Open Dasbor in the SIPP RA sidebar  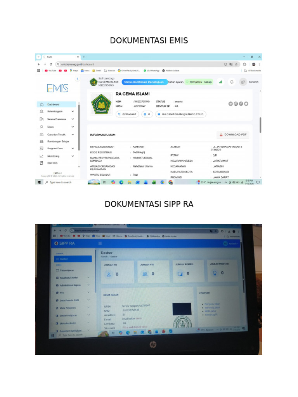pyautogui.click(x=73, y=259)
